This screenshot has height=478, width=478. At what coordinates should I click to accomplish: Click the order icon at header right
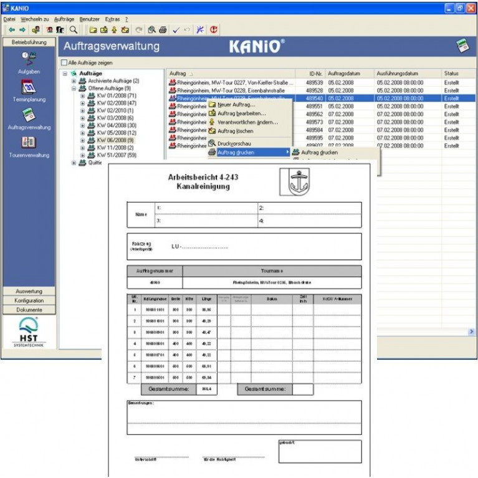[x=463, y=46]
